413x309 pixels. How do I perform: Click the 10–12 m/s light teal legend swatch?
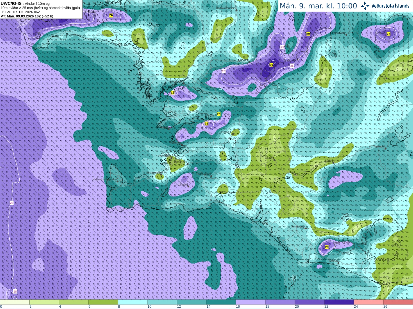[162, 302]
